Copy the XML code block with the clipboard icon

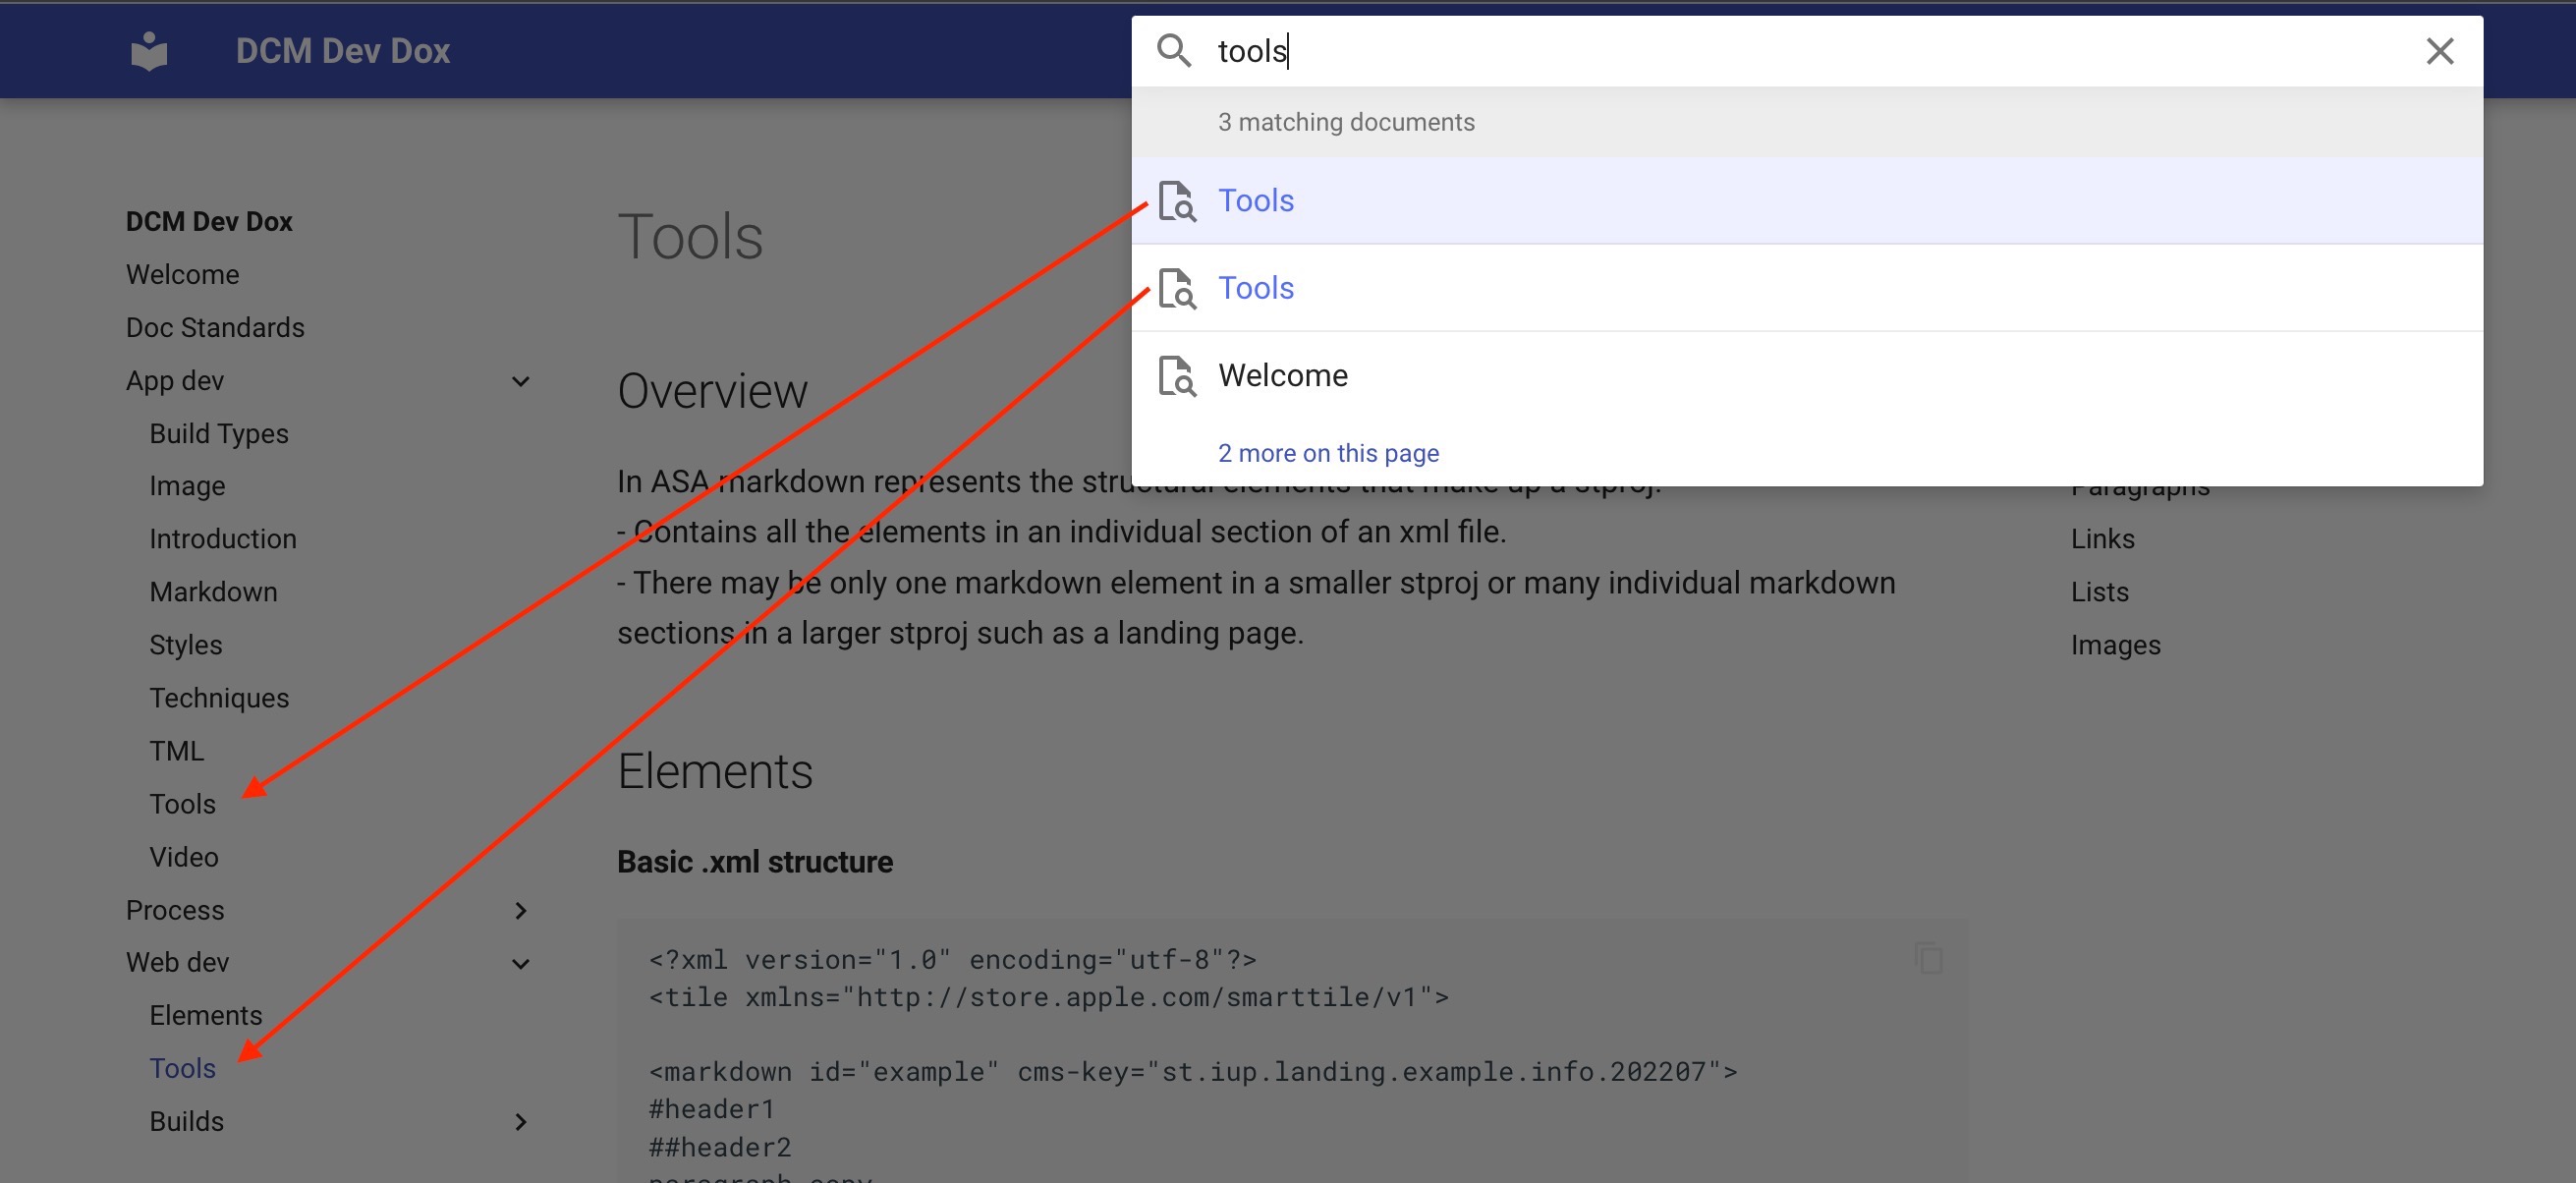click(x=1929, y=958)
